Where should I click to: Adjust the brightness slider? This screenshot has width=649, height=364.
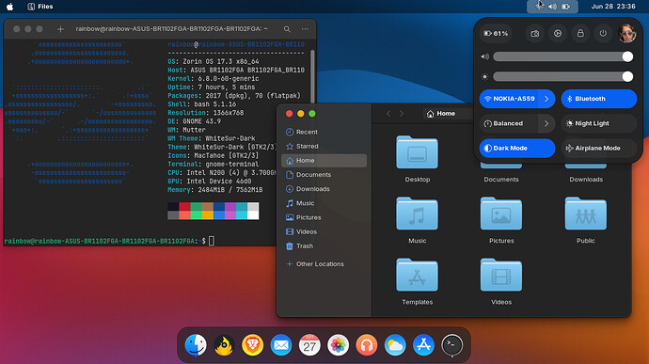tap(562, 76)
